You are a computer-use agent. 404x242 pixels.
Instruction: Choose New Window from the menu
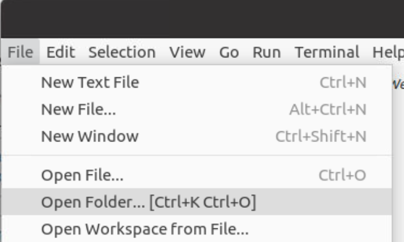(x=89, y=136)
